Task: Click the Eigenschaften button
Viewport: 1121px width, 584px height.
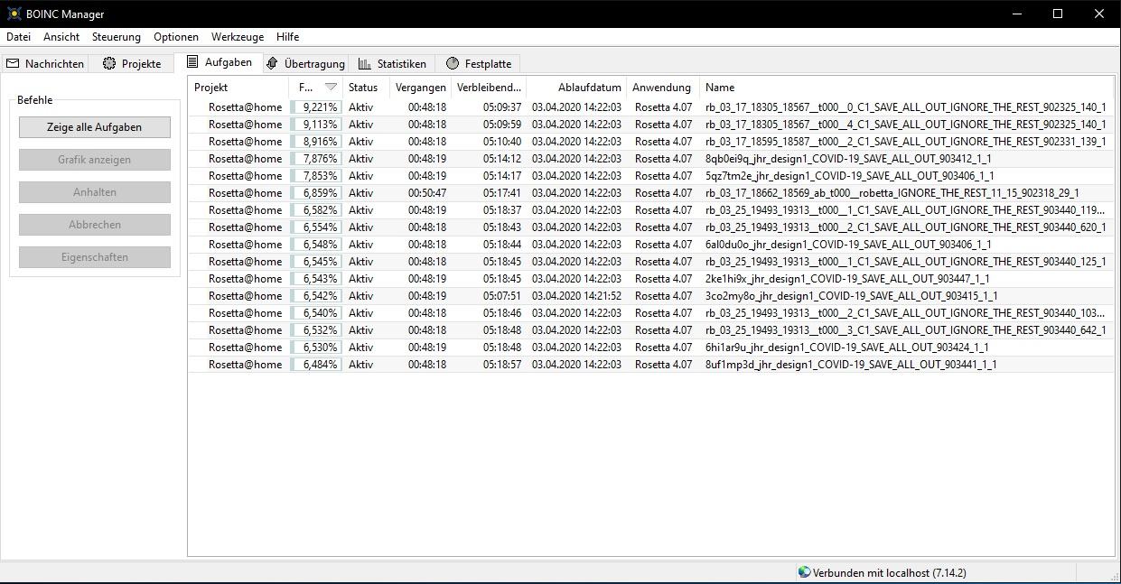Action: (95, 257)
